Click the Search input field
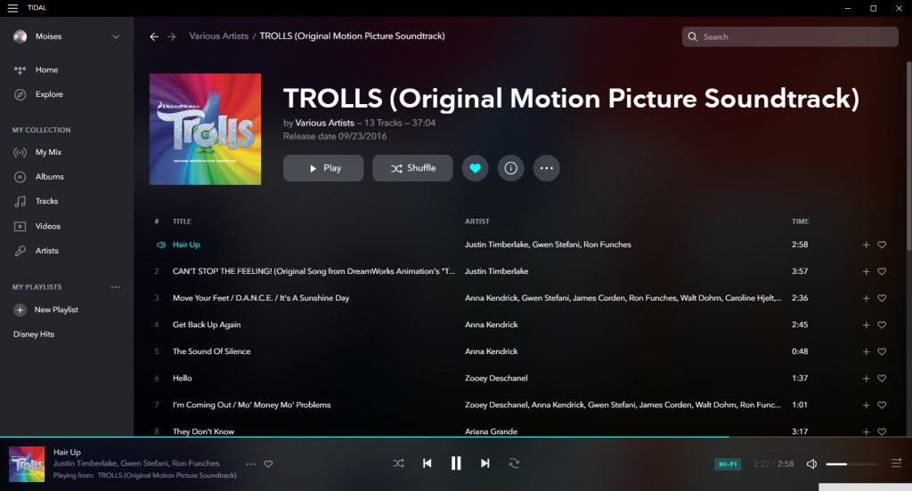The image size is (912, 491). 797,36
